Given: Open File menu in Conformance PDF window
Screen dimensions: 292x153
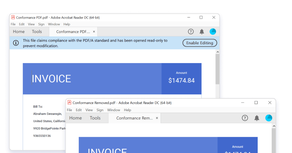Looking at the screenshot, I should coord(13,24).
